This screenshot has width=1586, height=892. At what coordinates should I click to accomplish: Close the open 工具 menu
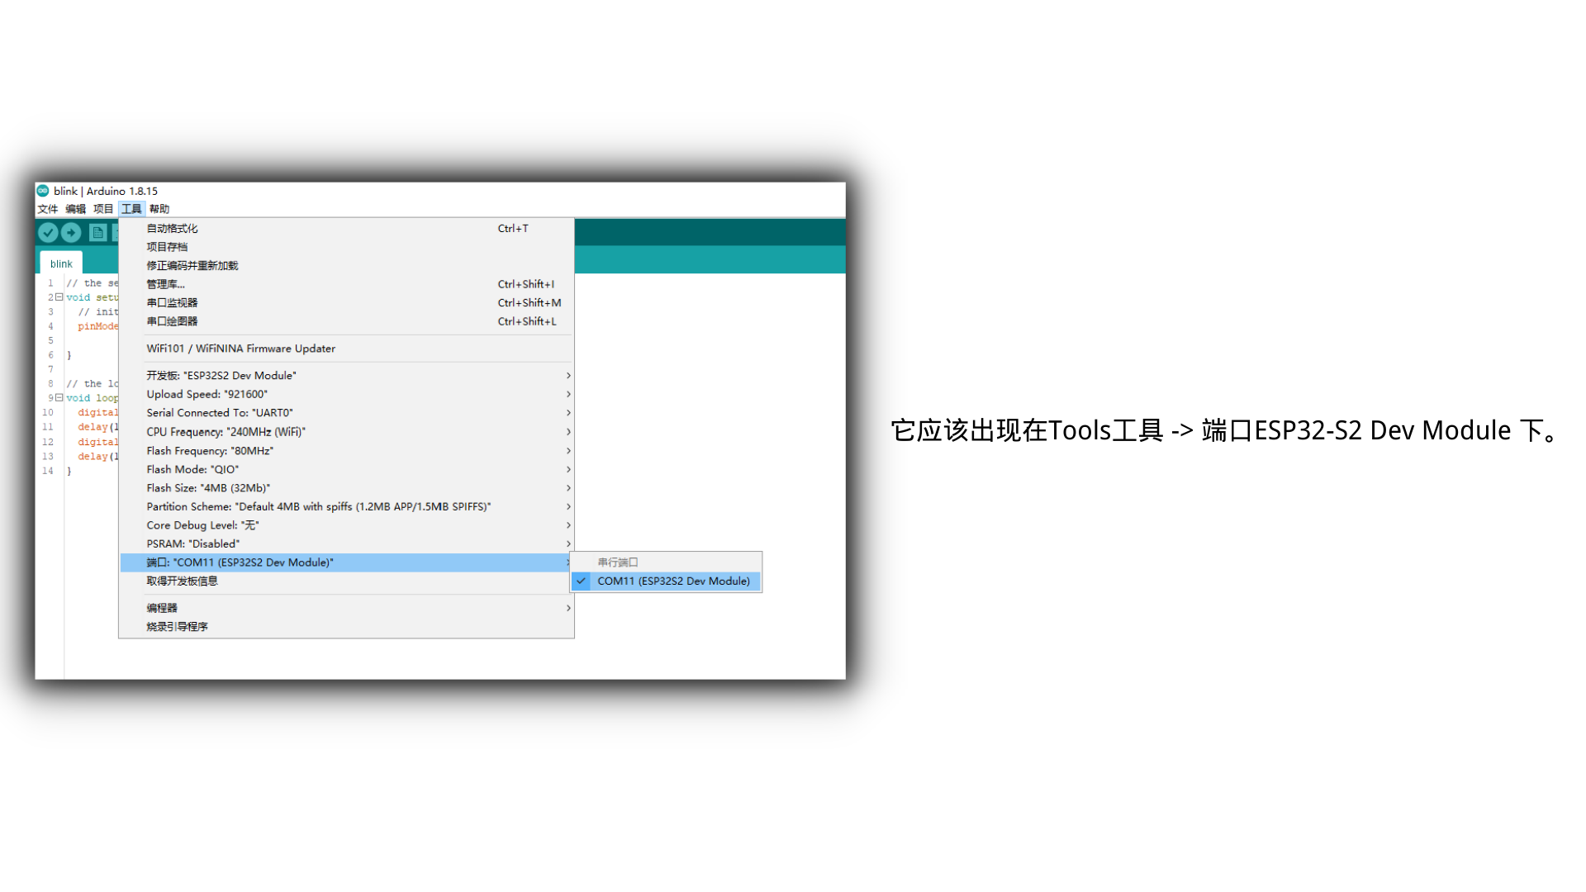(131, 209)
